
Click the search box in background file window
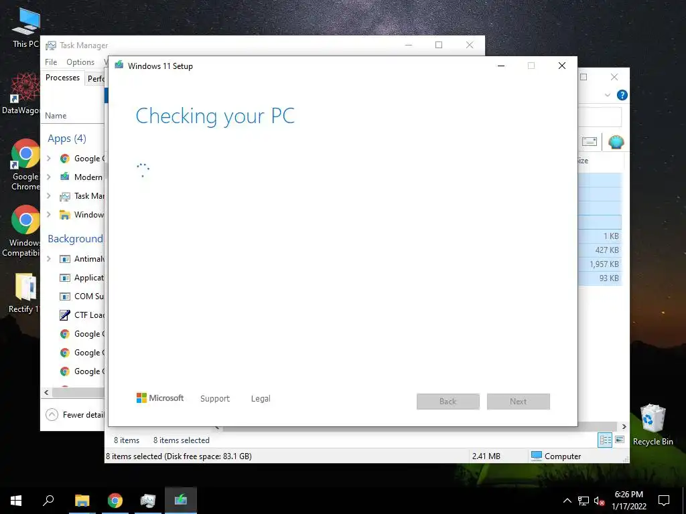click(x=600, y=117)
